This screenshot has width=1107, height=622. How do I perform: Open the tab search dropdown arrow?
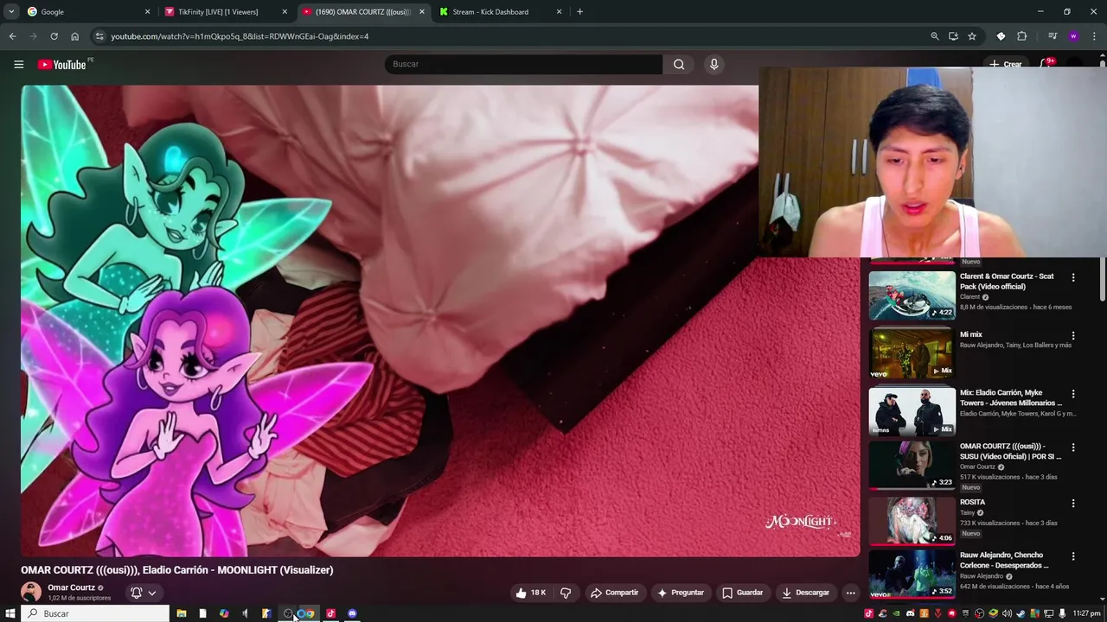point(11,12)
